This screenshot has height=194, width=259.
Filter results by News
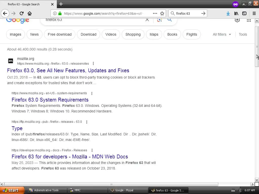click(34, 34)
